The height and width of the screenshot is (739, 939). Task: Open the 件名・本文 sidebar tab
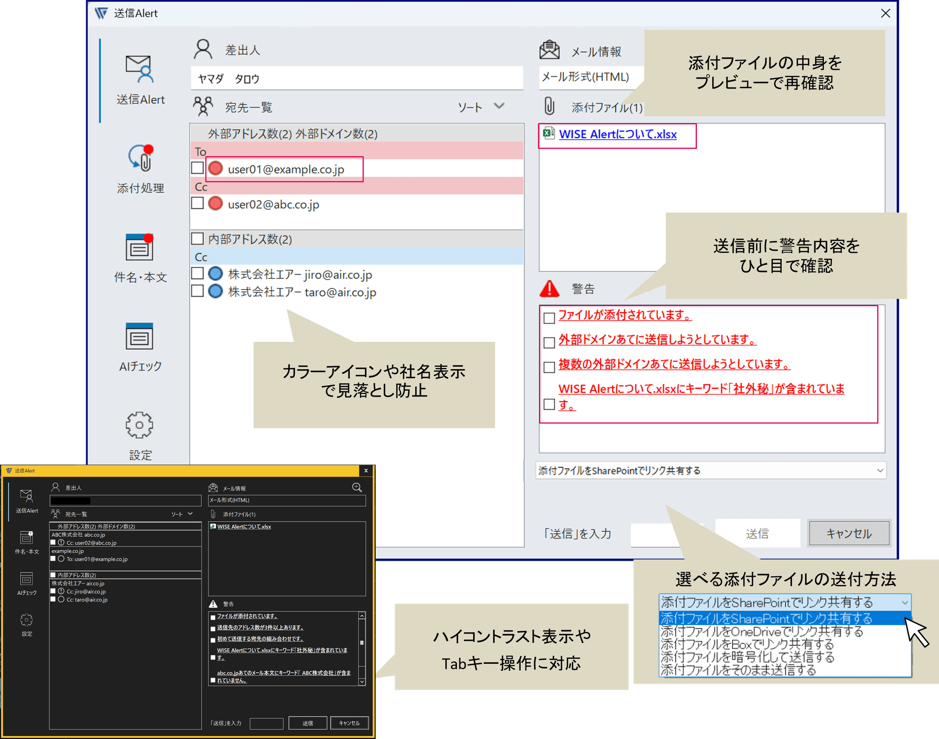click(140, 258)
